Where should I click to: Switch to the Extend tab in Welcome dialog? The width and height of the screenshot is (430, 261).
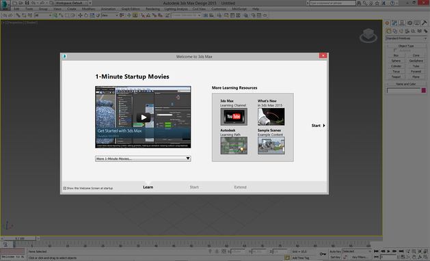pos(240,187)
